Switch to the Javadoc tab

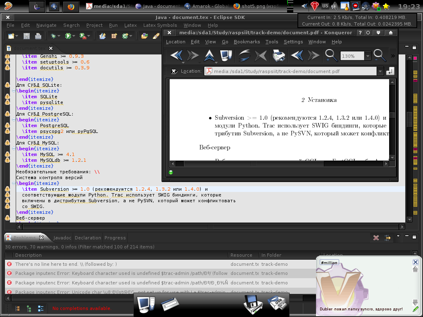pyautogui.click(x=62, y=238)
